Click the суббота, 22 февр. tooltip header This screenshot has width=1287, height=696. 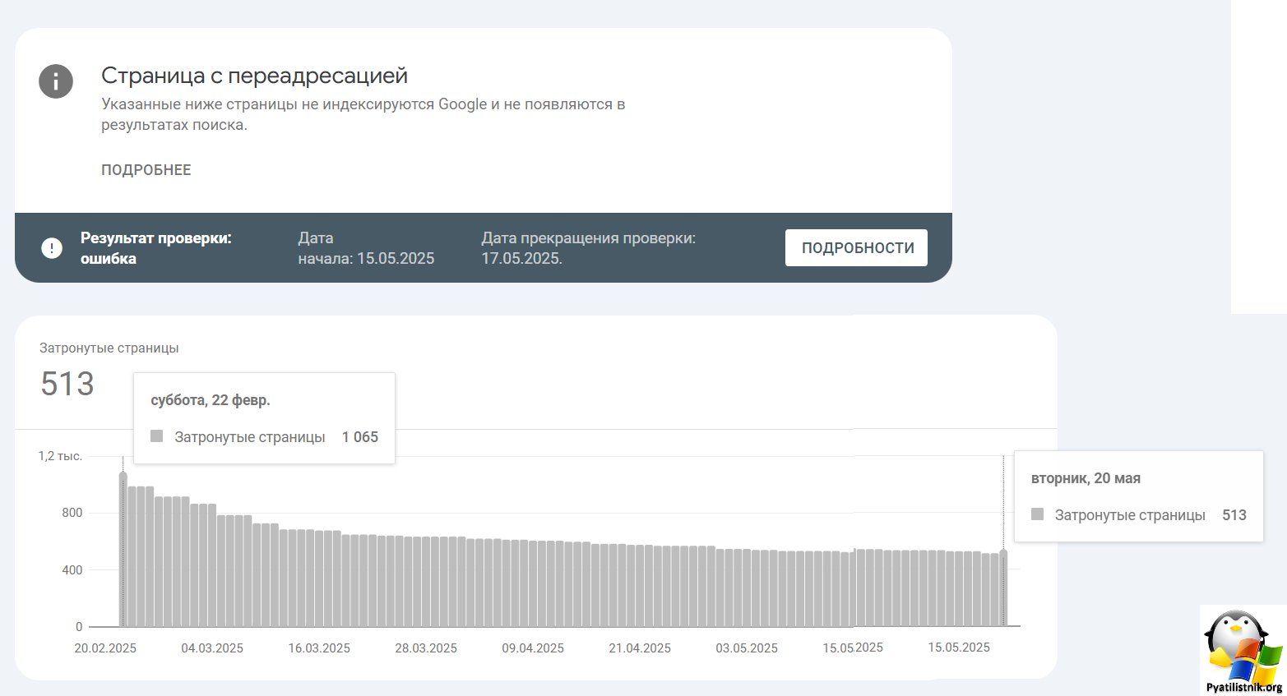click(x=211, y=400)
